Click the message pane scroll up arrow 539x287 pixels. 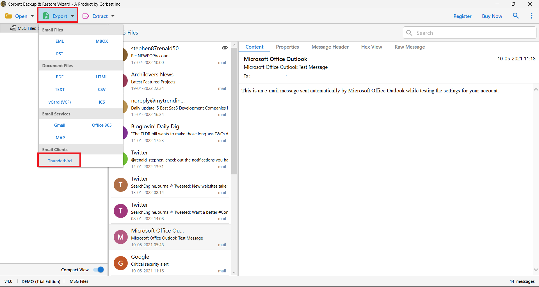tap(536, 90)
